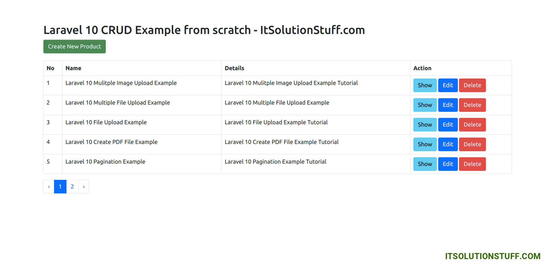The image size is (555, 265).
Task: Click the Create New Product button
Action: click(74, 47)
